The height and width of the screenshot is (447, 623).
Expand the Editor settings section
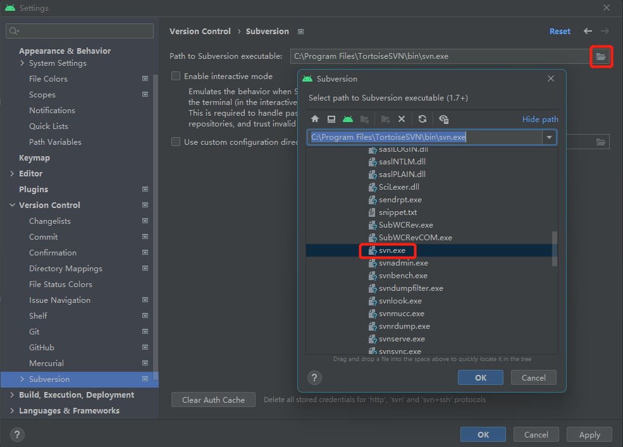[13, 173]
